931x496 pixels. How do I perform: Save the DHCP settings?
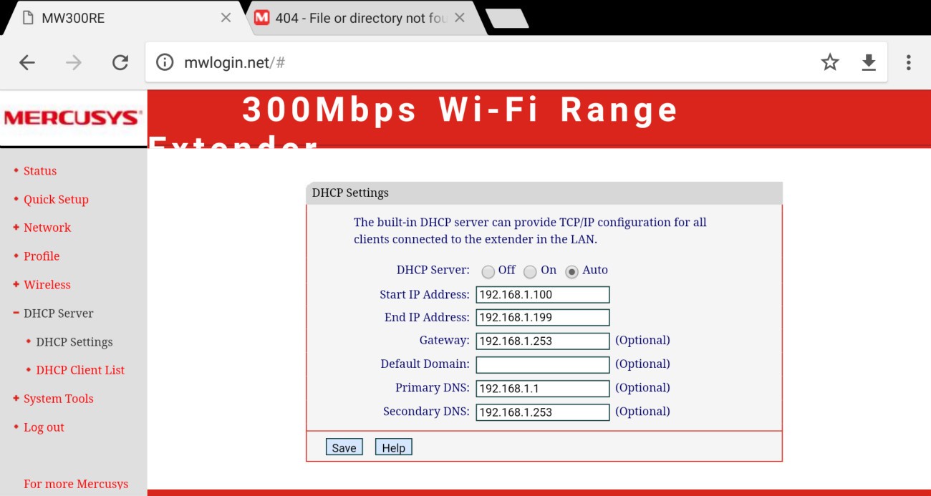click(344, 447)
